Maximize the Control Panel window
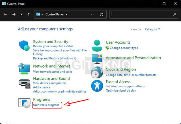Viewport: 181px width, 124px height. [164, 4]
